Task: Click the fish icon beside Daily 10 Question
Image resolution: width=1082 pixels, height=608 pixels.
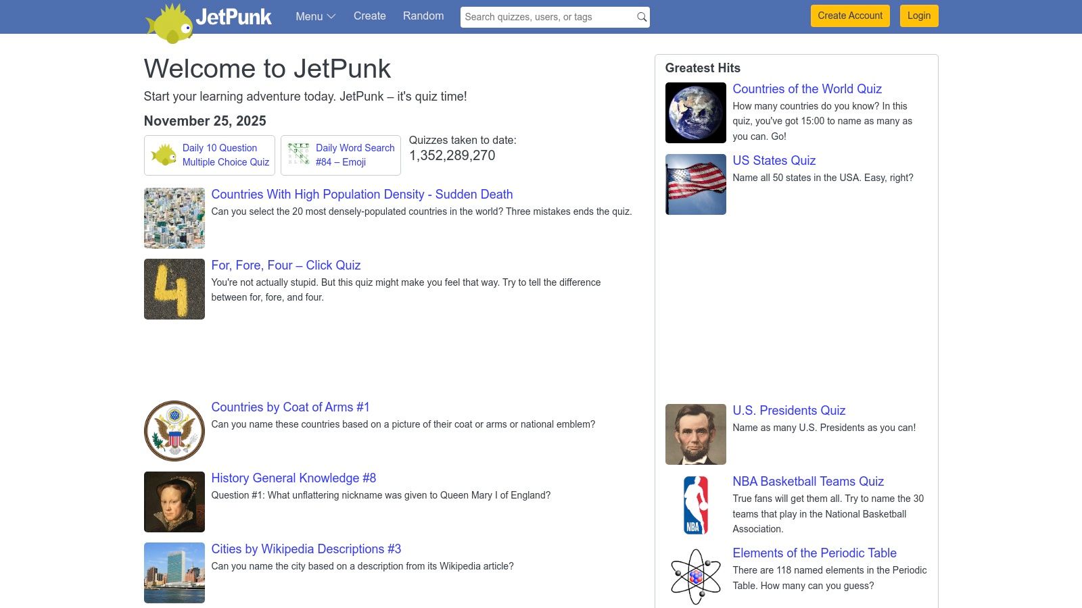Action: [x=163, y=154]
